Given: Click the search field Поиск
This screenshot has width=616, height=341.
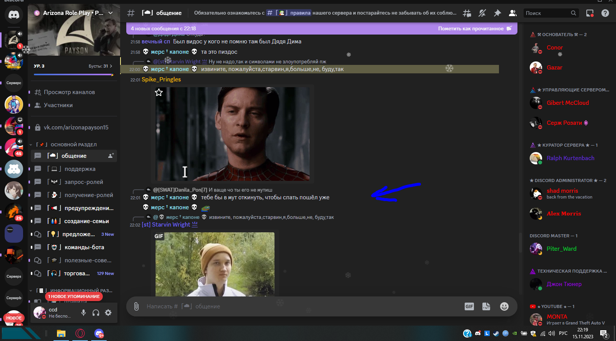Looking at the screenshot, I should [551, 13].
